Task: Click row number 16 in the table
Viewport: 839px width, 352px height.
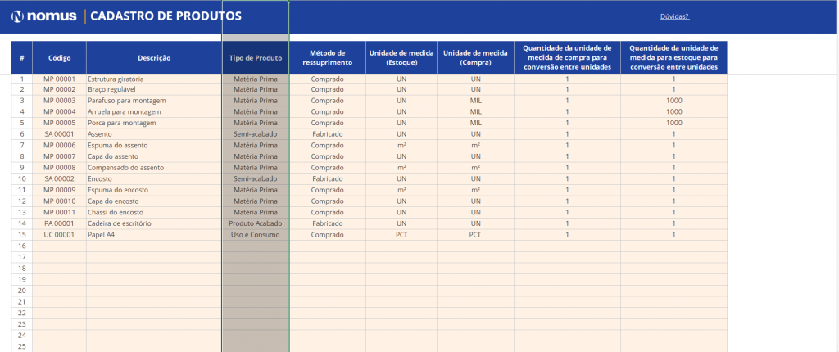Action: pyautogui.click(x=21, y=246)
